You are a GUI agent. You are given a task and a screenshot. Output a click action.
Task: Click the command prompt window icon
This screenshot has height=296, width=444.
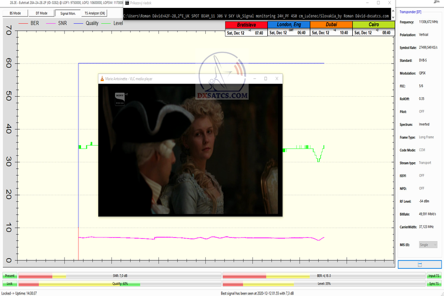(x=126, y=2)
